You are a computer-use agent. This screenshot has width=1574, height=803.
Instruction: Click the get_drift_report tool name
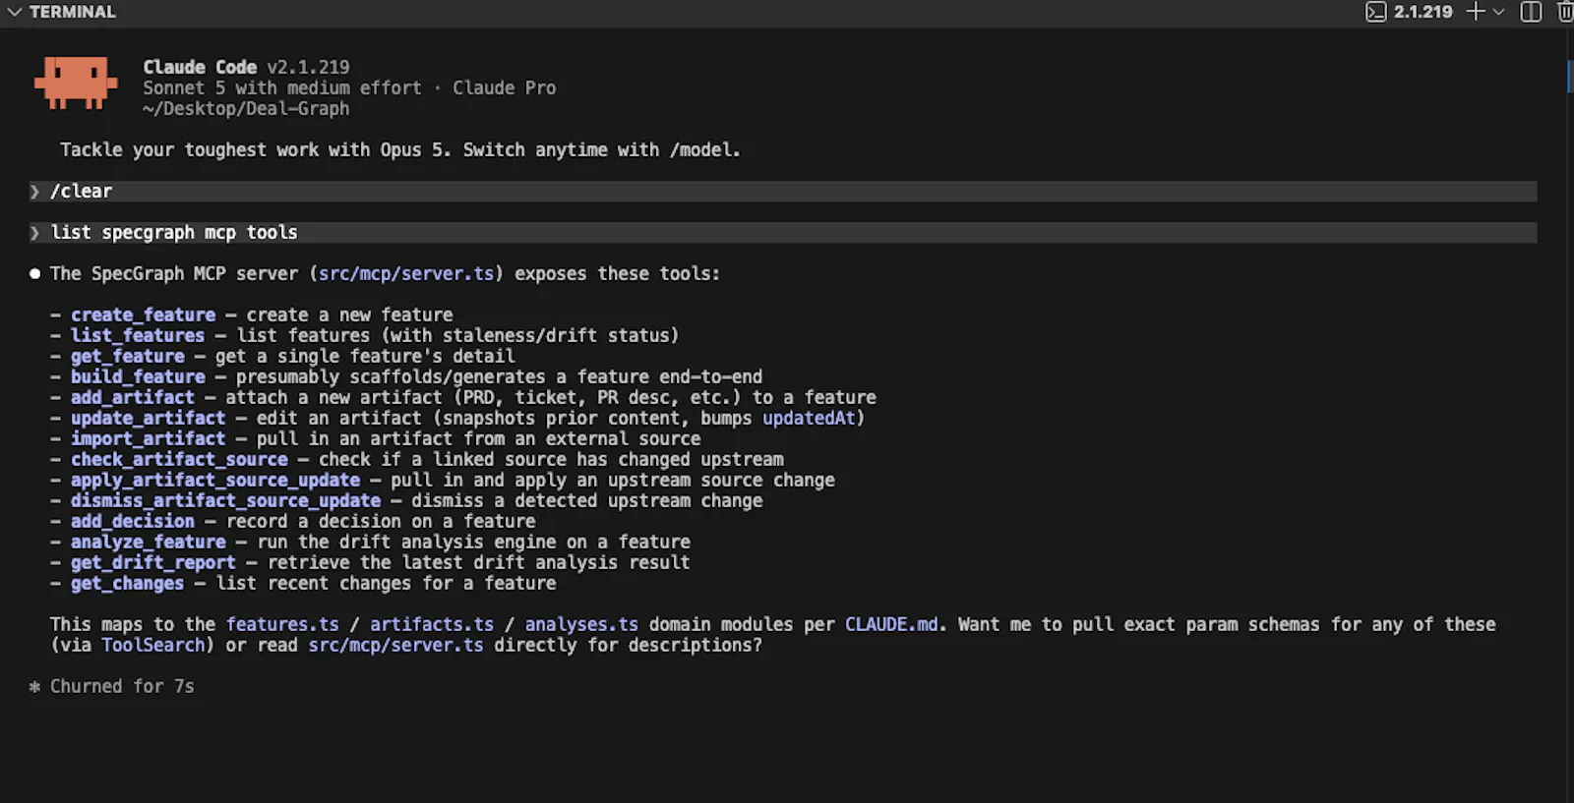click(153, 562)
